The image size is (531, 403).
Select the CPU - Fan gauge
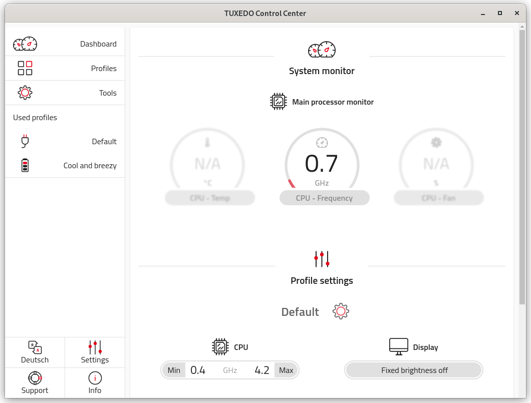(438, 198)
